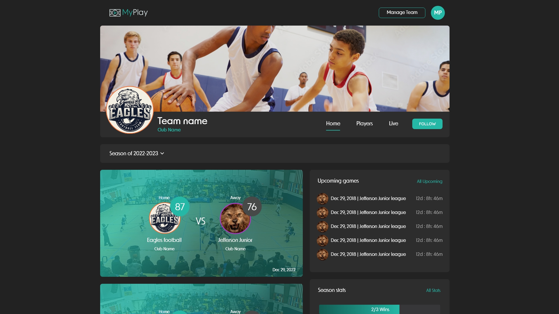Switch to the Players tab
This screenshot has height=314, width=559.
[365, 124]
